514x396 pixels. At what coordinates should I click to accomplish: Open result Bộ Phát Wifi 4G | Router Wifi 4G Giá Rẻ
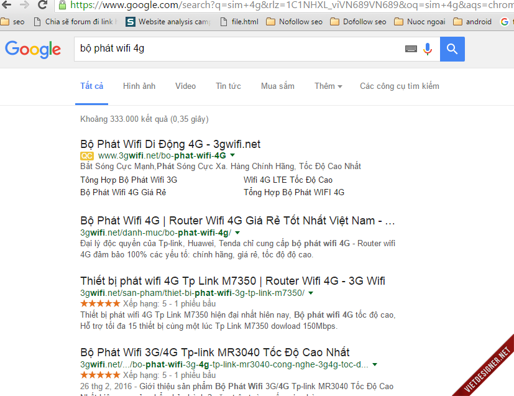pos(237,221)
